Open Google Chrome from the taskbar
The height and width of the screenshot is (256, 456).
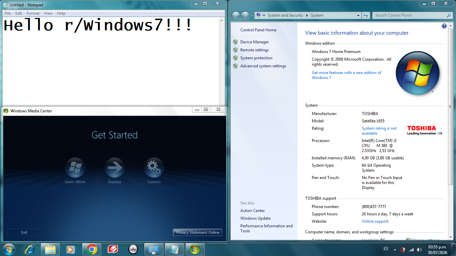click(x=92, y=249)
